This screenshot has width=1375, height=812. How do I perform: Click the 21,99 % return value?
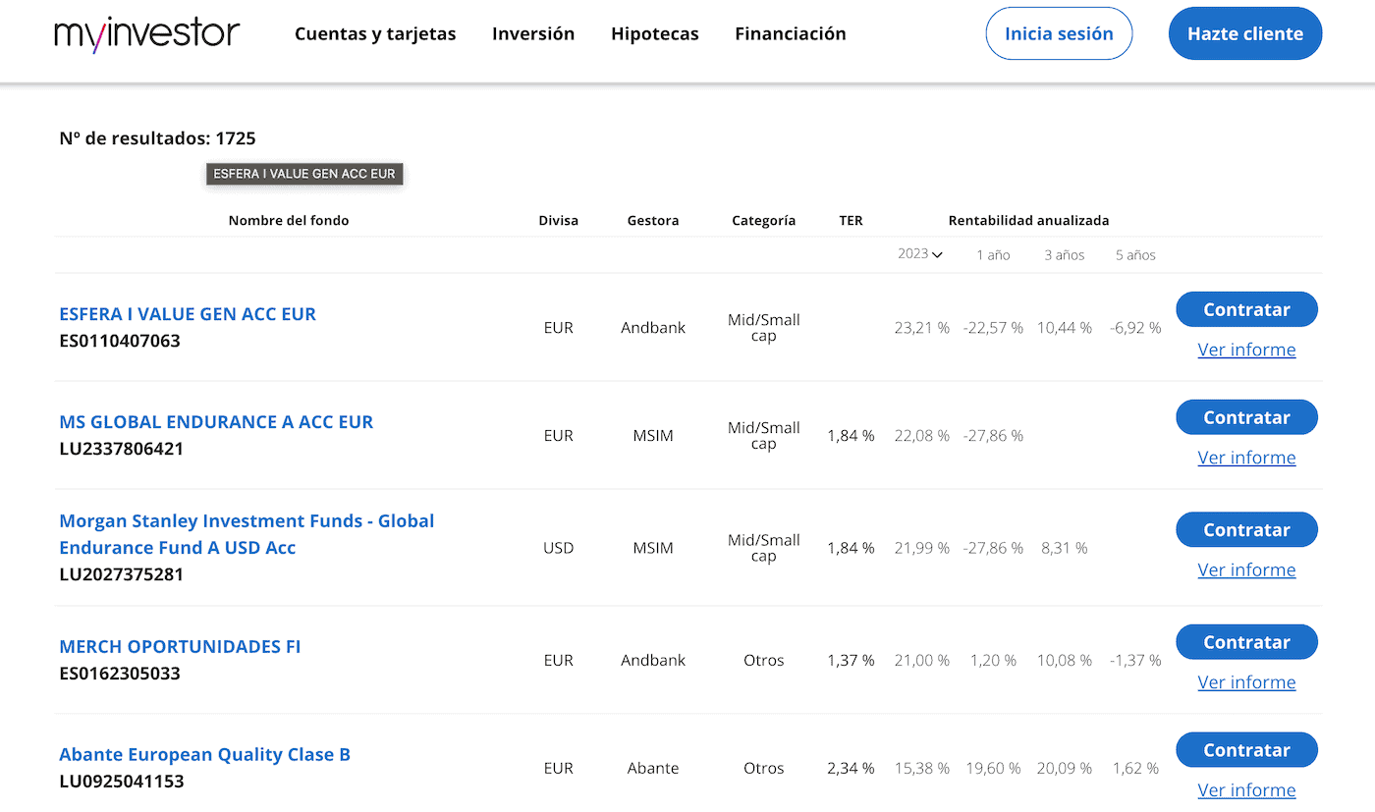pos(922,548)
